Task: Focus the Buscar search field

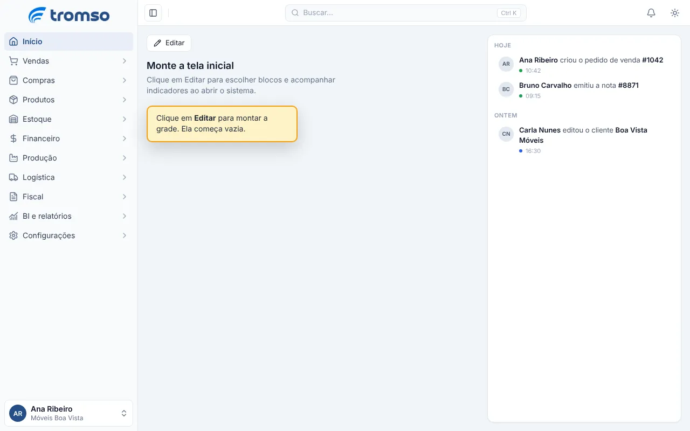Action: point(405,13)
